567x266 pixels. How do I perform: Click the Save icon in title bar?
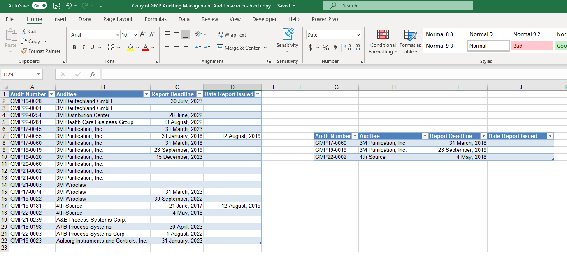click(x=57, y=6)
